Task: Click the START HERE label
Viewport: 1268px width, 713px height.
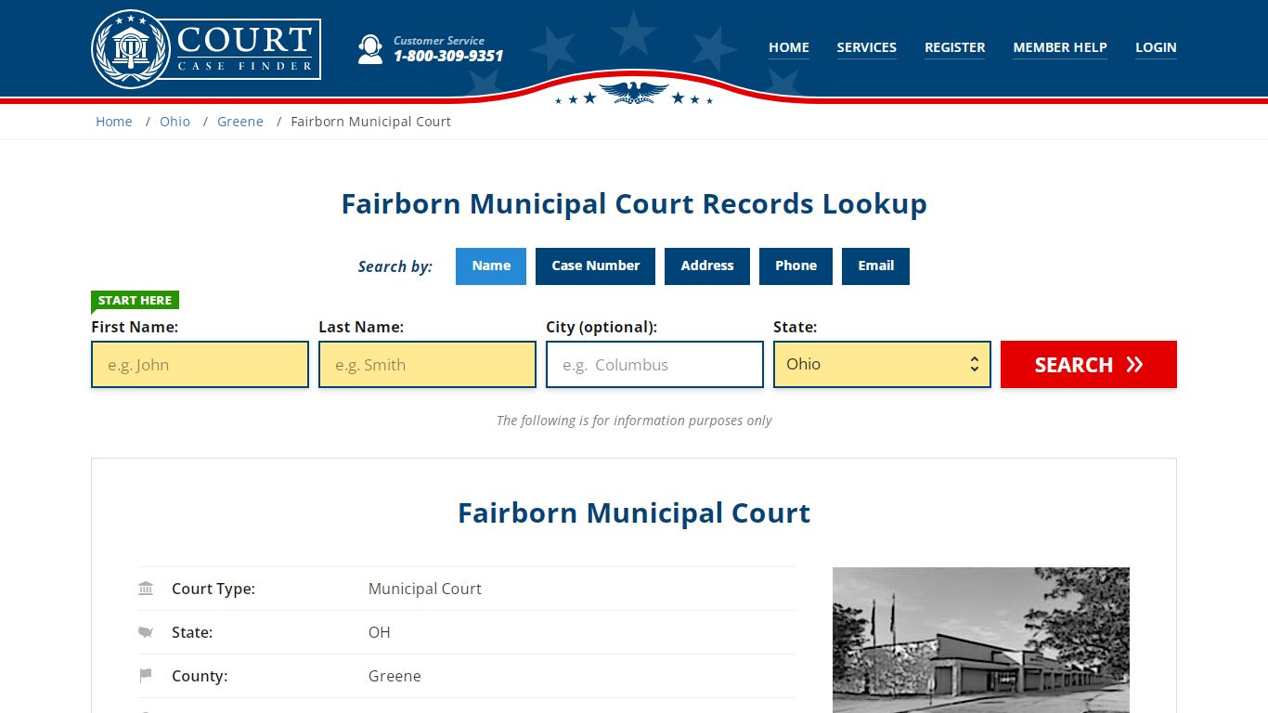Action: 135,300
